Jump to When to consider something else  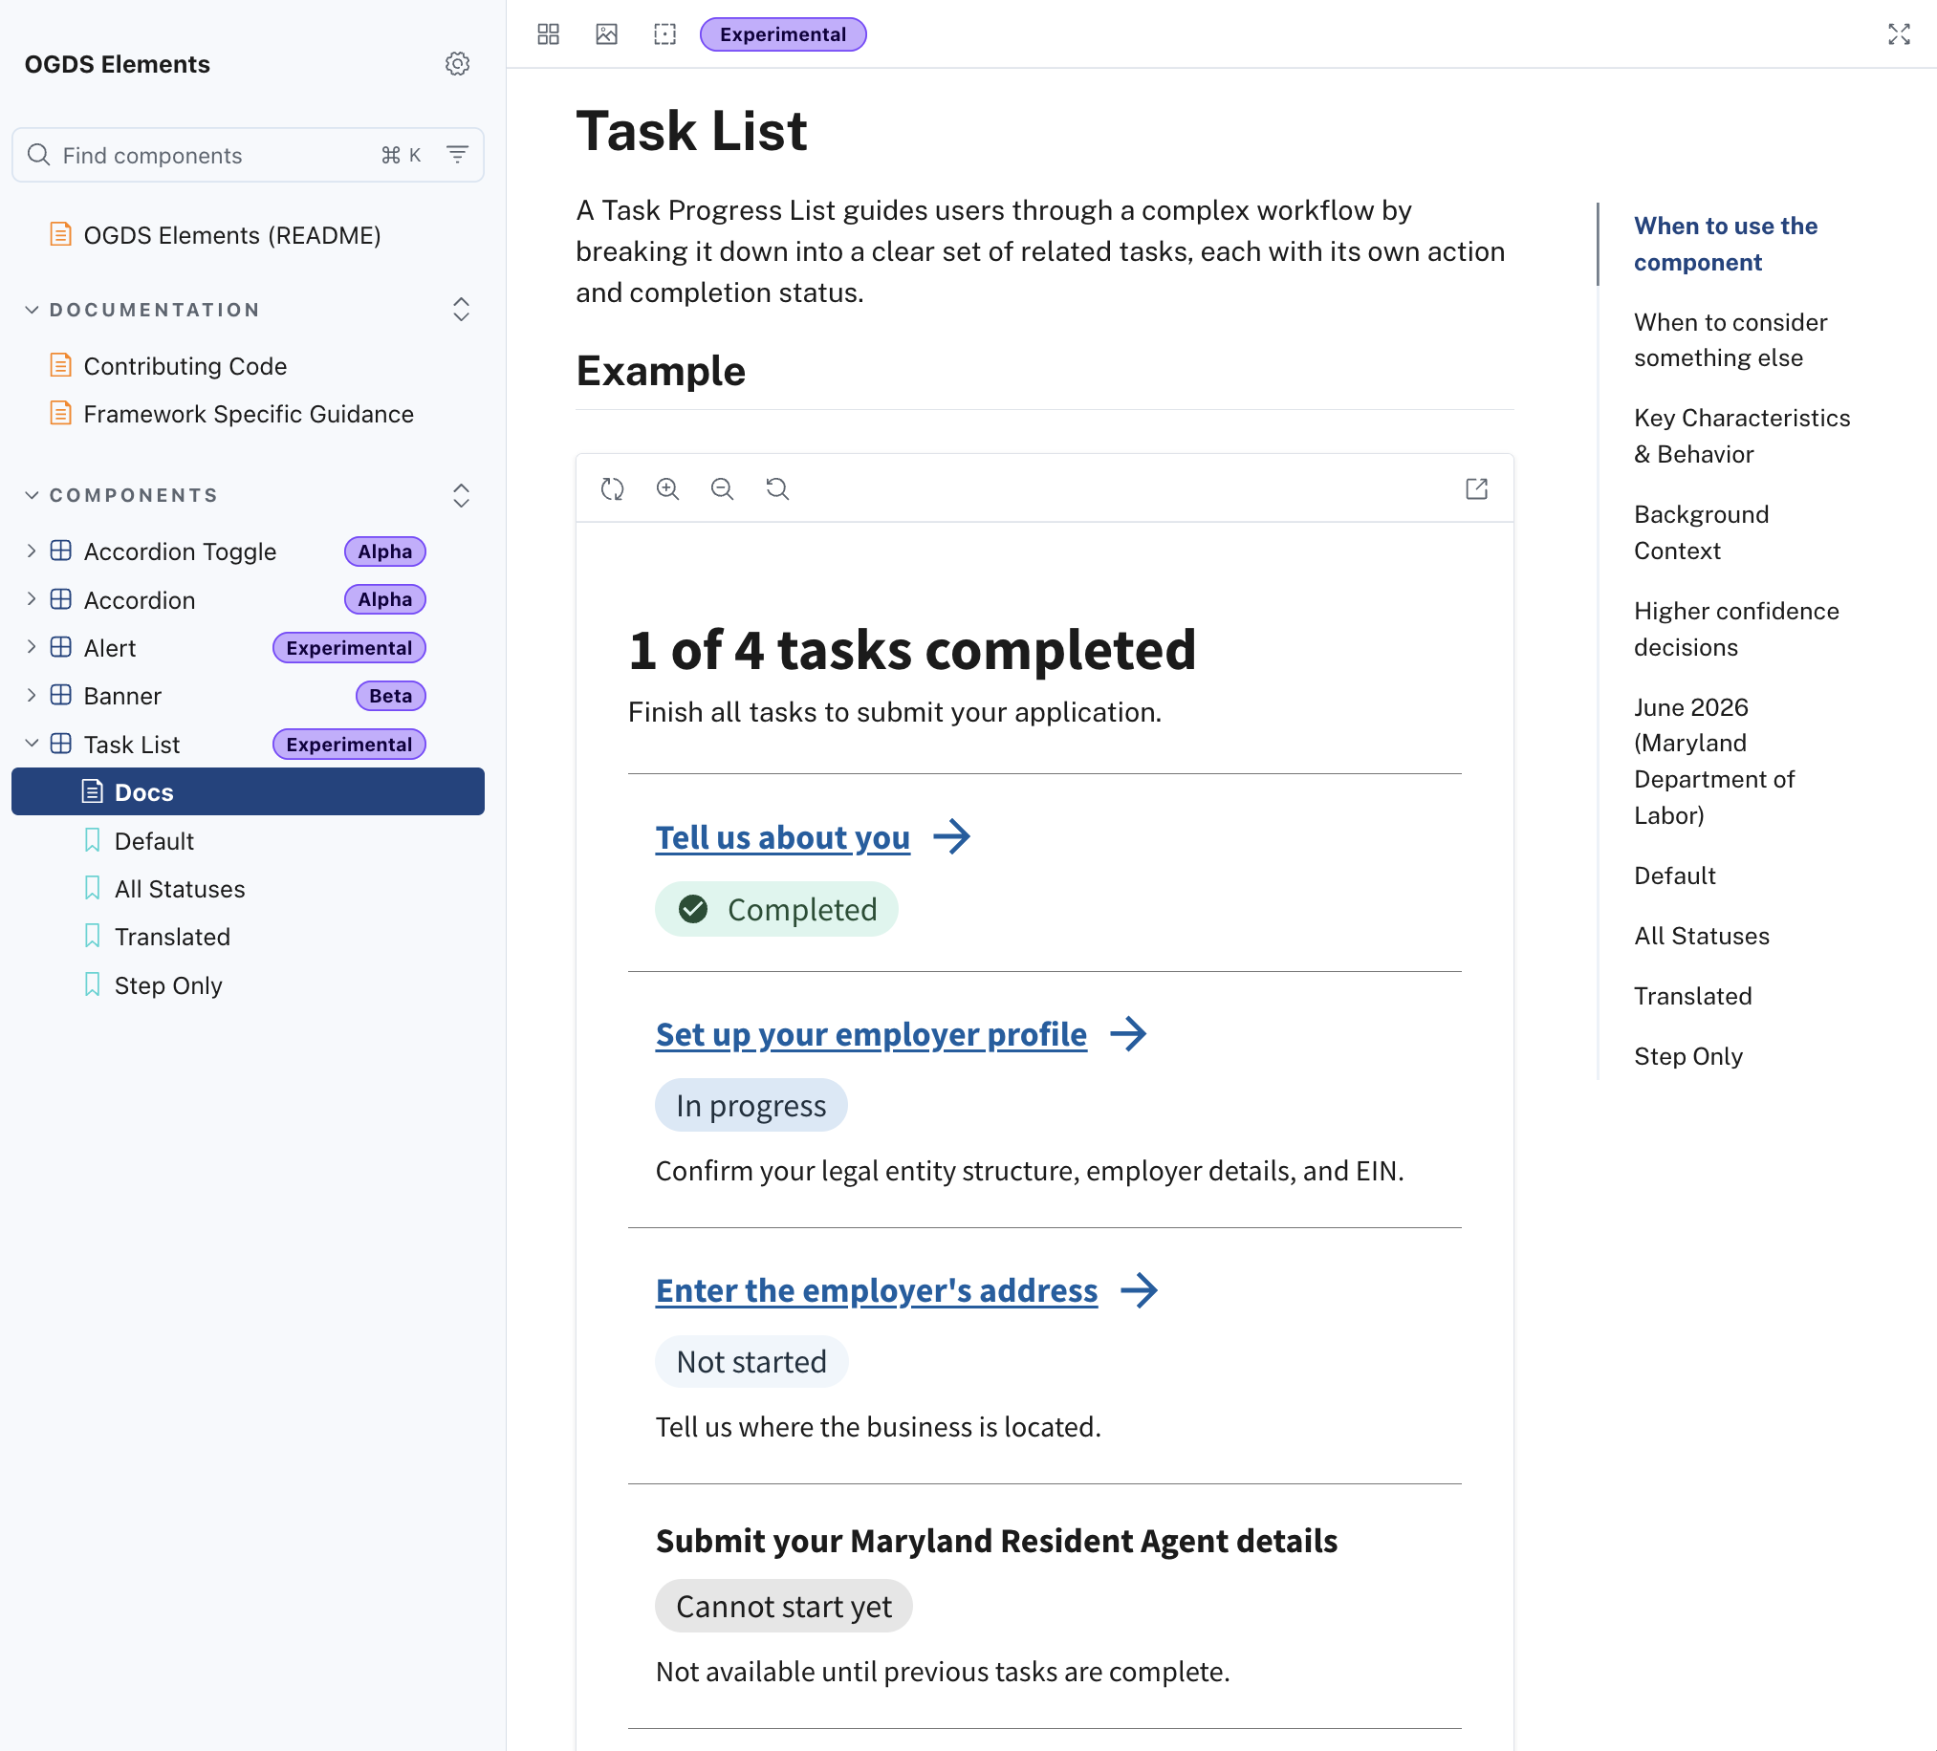(x=1730, y=340)
